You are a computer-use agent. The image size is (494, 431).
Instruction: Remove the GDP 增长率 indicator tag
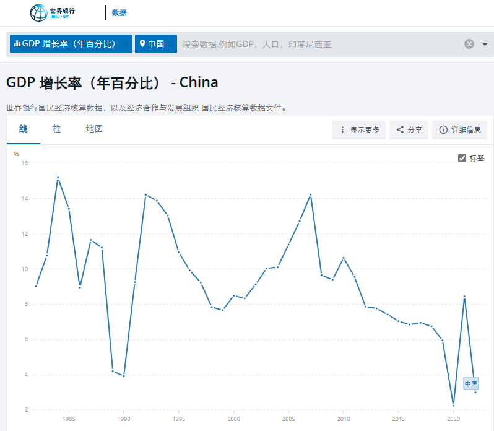click(126, 44)
